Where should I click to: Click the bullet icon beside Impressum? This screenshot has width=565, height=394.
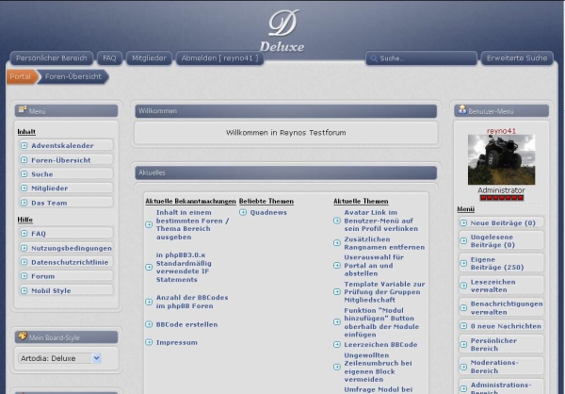[x=149, y=342]
